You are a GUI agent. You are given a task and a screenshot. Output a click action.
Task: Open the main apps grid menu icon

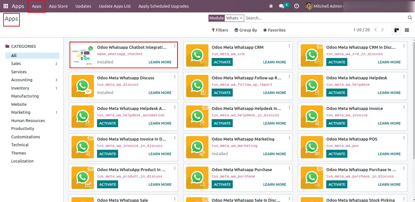6,6
